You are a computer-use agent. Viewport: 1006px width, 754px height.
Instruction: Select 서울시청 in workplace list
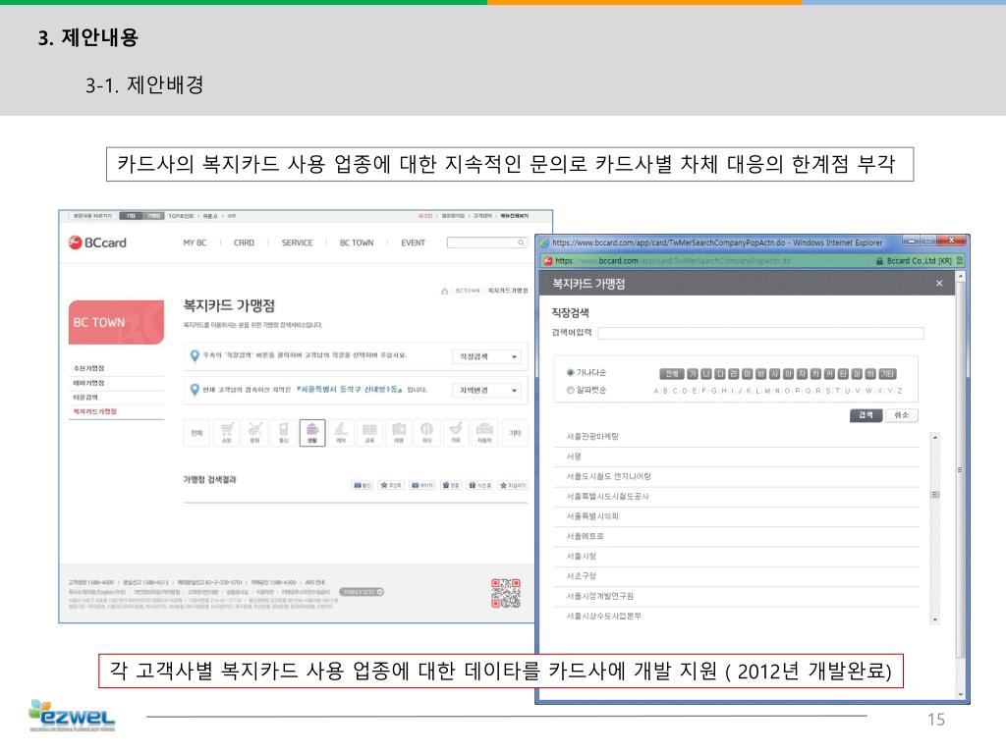(581, 556)
